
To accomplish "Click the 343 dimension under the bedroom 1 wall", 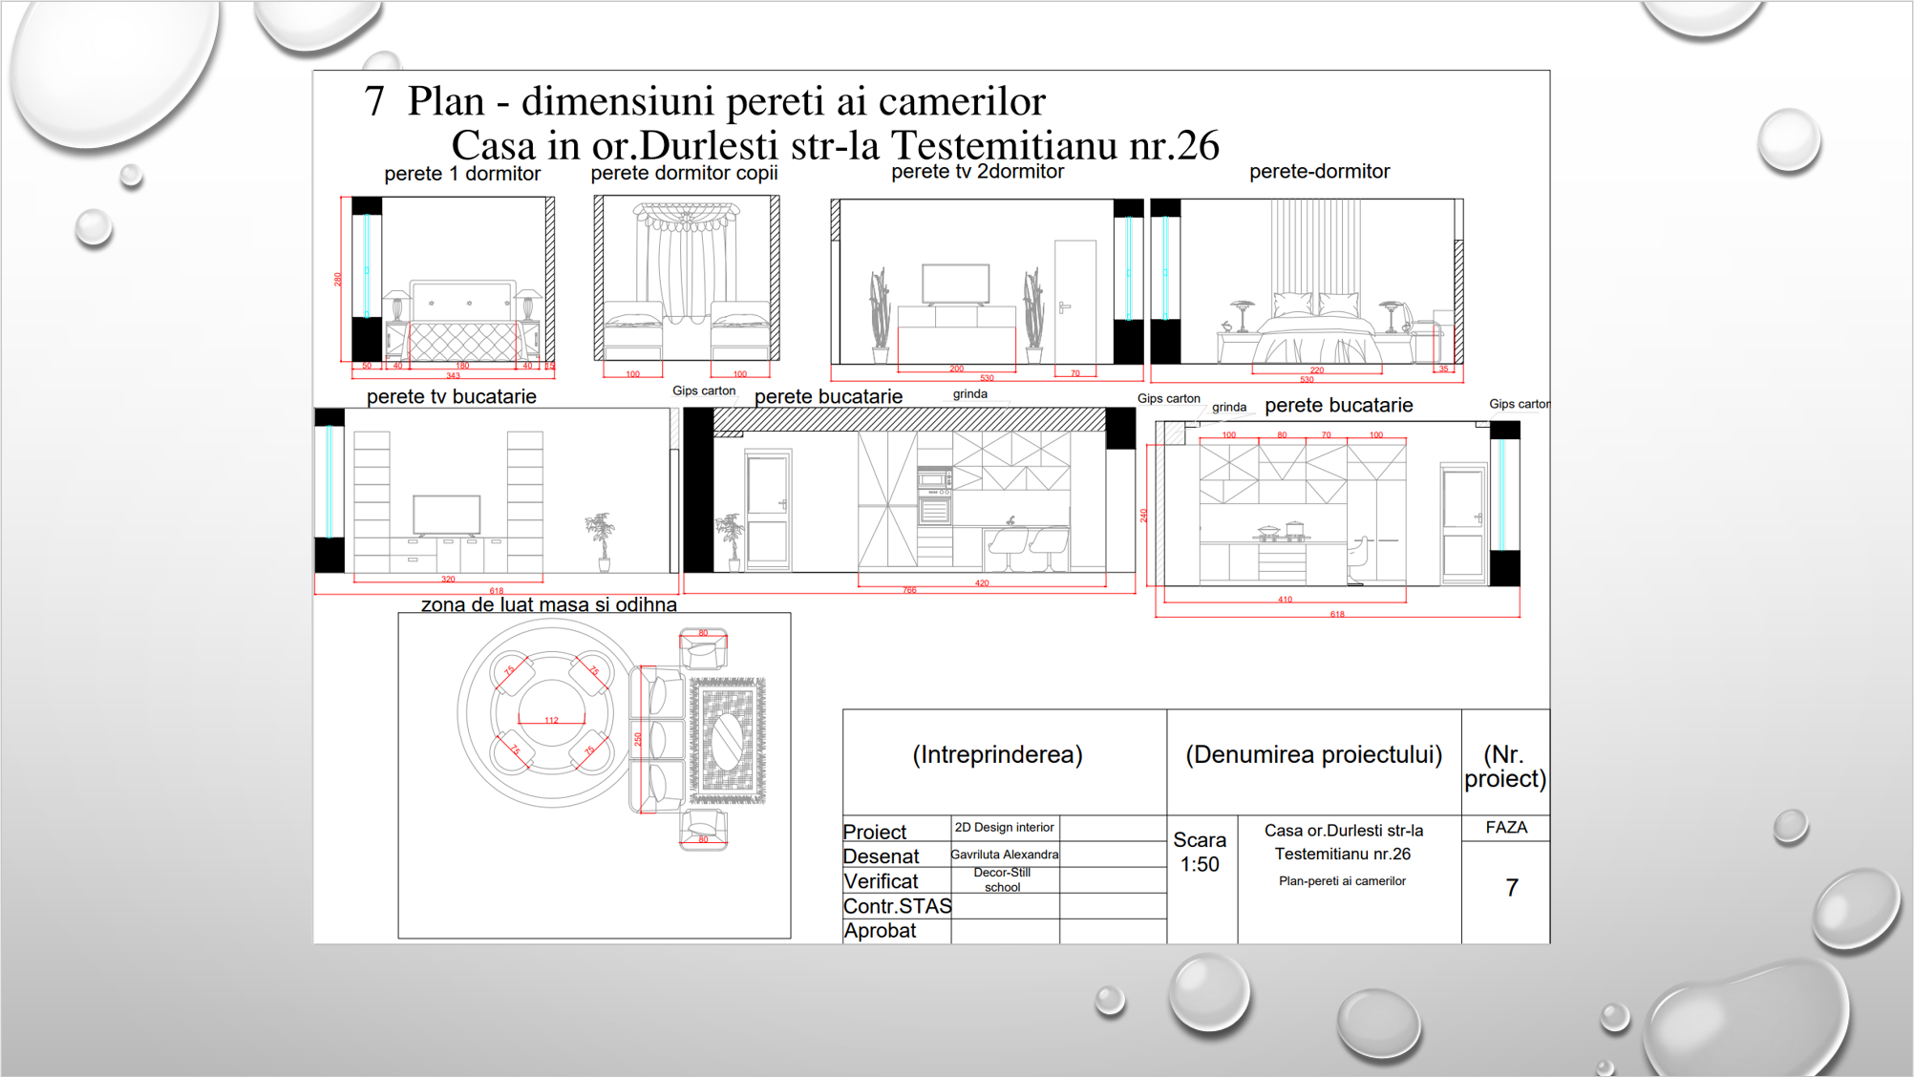I will point(454,375).
